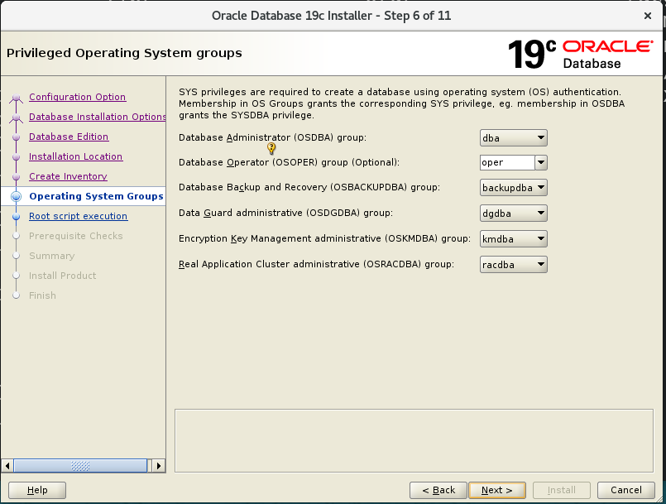Click the empty message area at the bottom
This screenshot has width=666, height=504.
point(414,440)
